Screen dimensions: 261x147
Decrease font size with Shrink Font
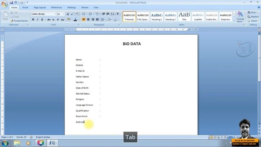coord(72,14)
